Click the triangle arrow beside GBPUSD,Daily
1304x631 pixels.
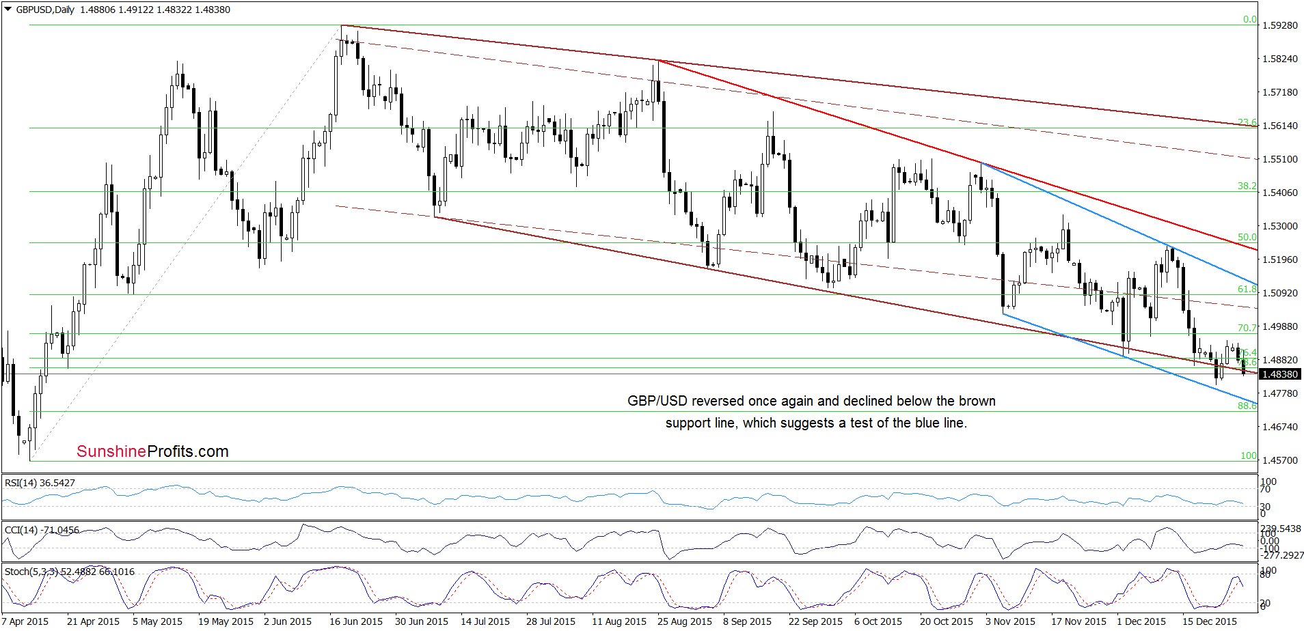tap(8, 10)
